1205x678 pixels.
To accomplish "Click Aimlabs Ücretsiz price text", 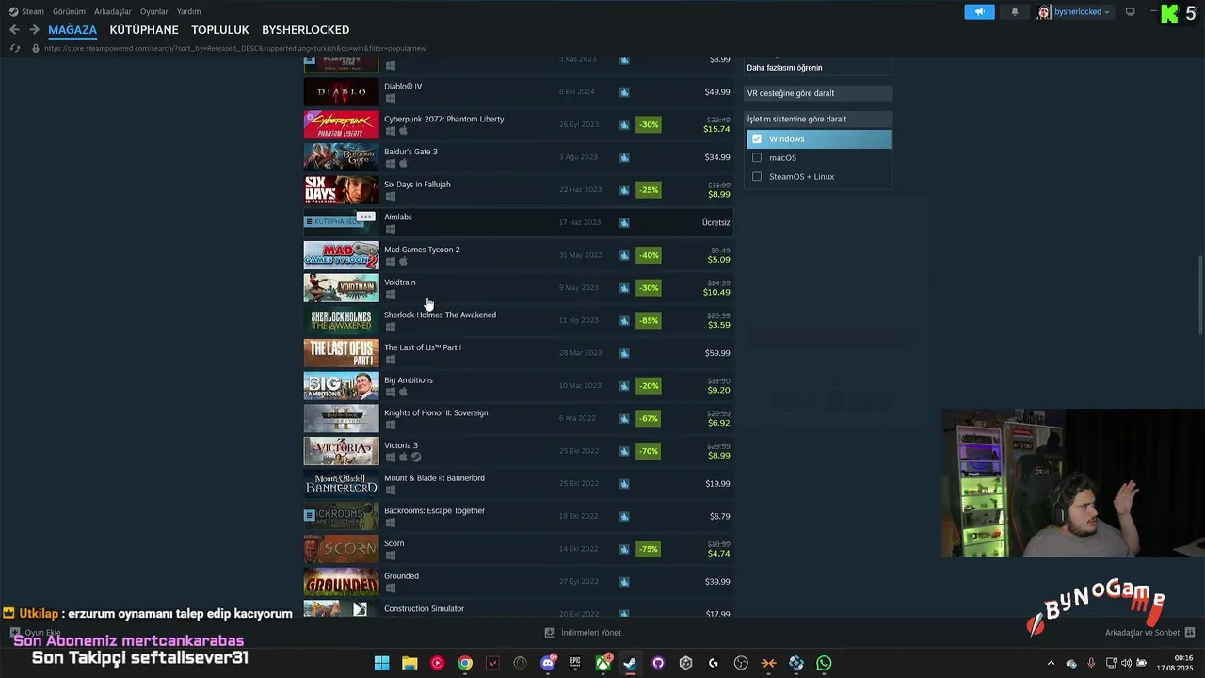I will (x=716, y=223).
